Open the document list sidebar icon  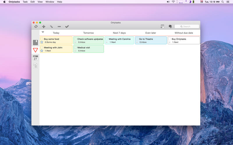coord(35,66)
